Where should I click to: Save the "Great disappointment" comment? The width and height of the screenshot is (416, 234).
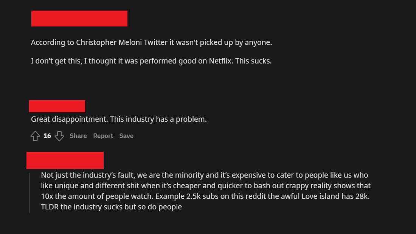tap(126, 136)
